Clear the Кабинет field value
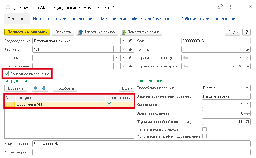The image size is (256, 158). (x=123, y=49)
